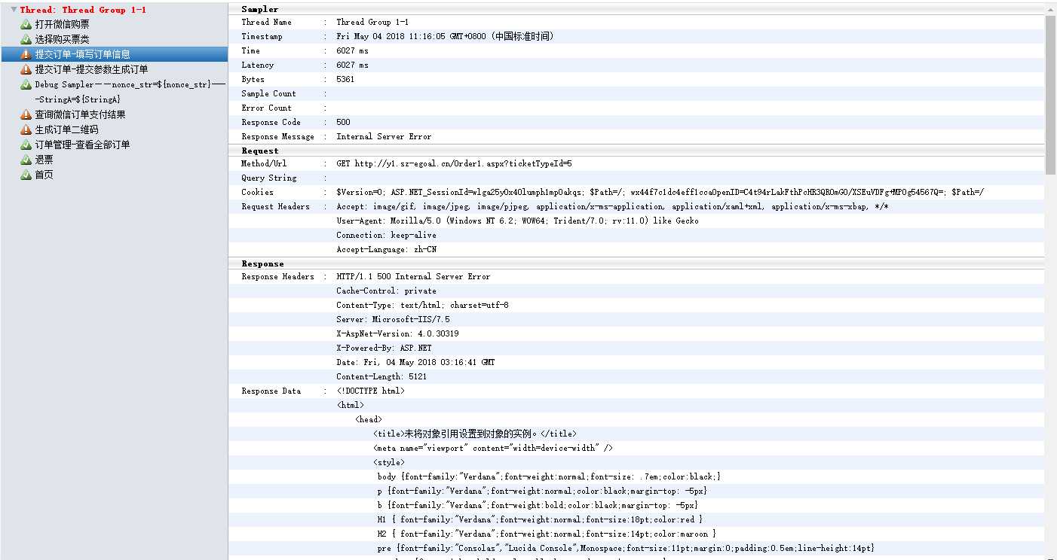Click the success icon beside Debug Sampler
Screen dimensions: 1057x560
(x=26, y=84)
